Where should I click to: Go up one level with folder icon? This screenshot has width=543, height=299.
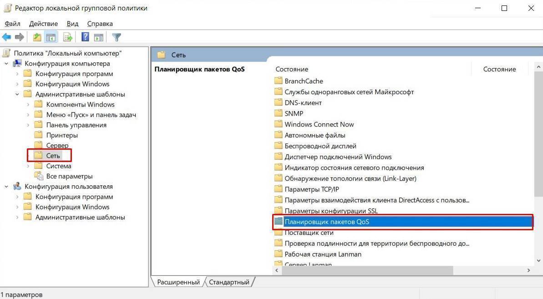(x=37, y=37)
